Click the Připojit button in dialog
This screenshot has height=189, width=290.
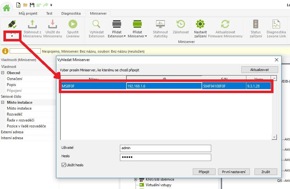[x=204, y=172]
